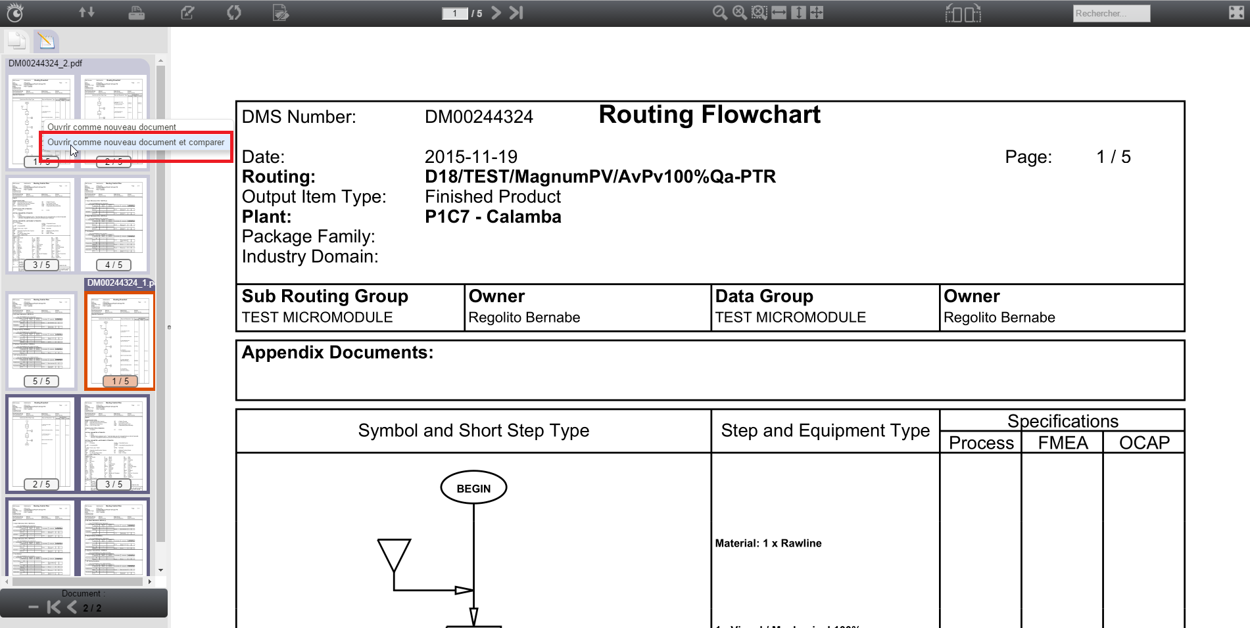Screen dimensions: 1250x628
Task: Go to previous document arrow
Action: (72, 608)
